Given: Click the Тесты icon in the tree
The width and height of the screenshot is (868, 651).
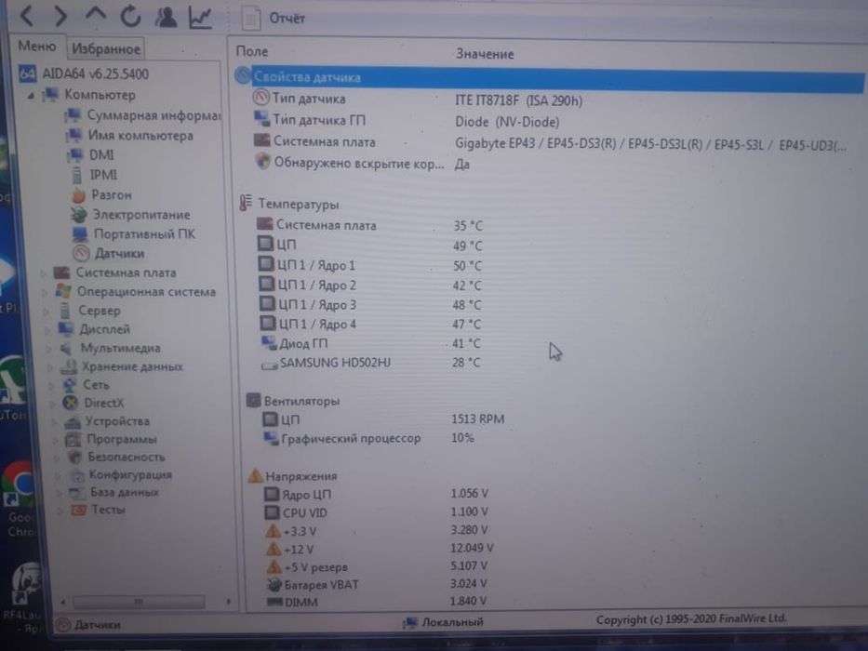Looking at the screenshot, I should point(78,510).
